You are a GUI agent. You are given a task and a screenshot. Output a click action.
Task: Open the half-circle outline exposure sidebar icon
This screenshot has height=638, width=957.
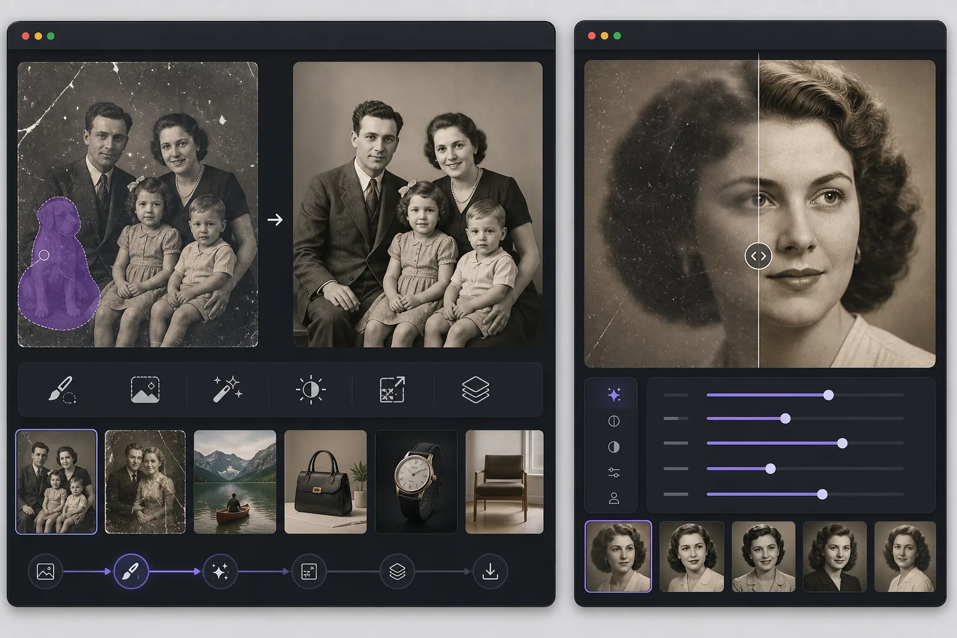[614, 421]
